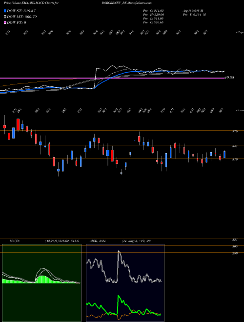
Task: Click the BOBORENEW_BE MunafaSutra.com header text
Action: tap(126, 3)
